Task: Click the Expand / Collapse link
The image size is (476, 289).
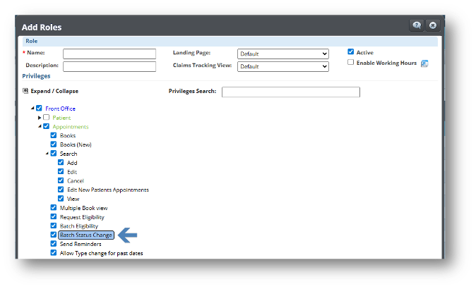Action: tap(54, 91)
